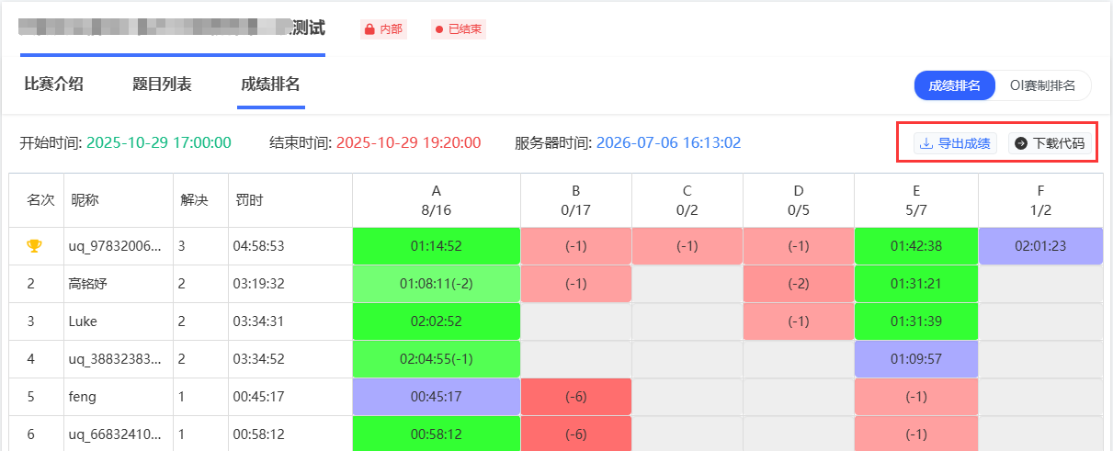Click green cell 01:31:21

click(916, 284)
